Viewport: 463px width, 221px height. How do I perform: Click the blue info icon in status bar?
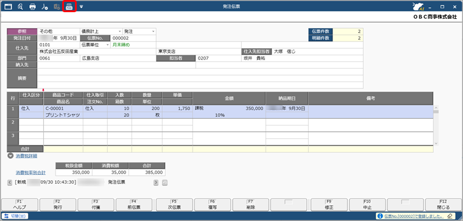tap(380, 216)
